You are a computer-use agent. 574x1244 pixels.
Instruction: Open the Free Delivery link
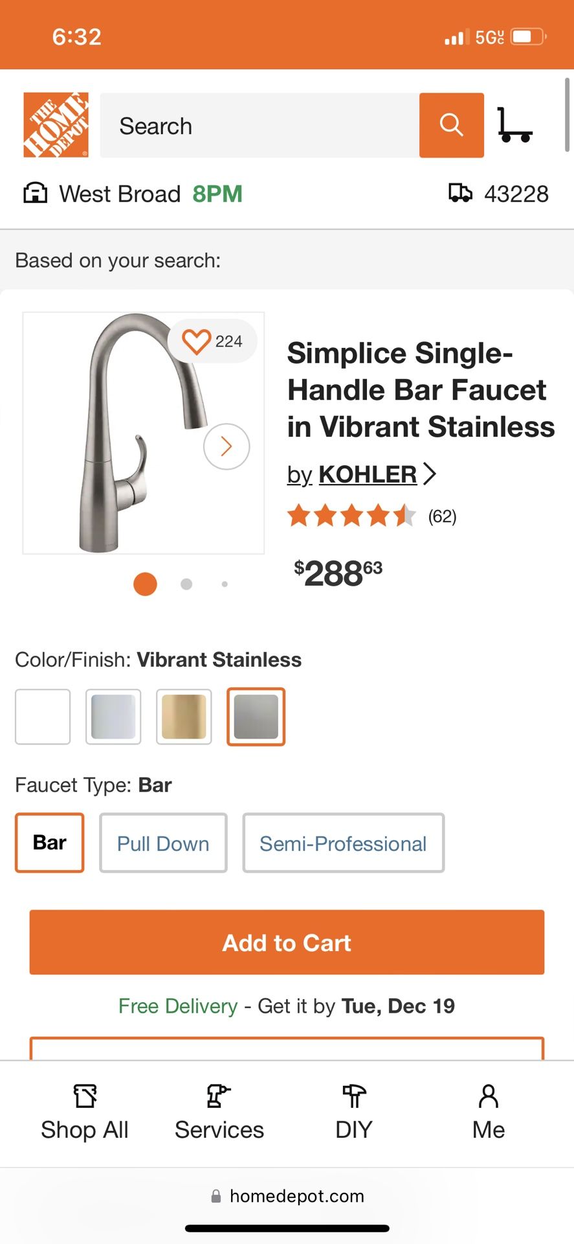pyautogui.click(x=177, y=1006)
